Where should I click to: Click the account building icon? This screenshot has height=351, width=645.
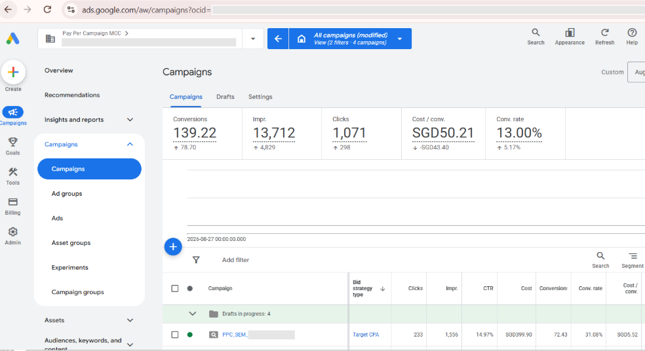(50, 39)
